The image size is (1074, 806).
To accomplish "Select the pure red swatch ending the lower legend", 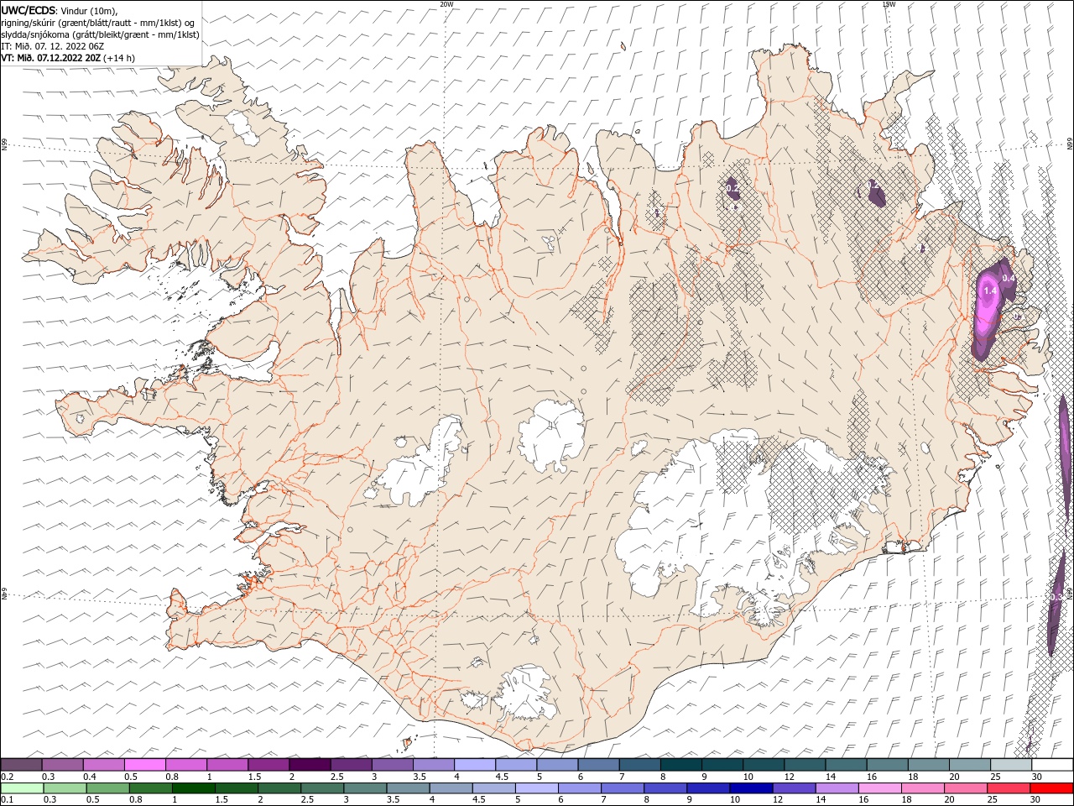I will [x=1052, y=788].
